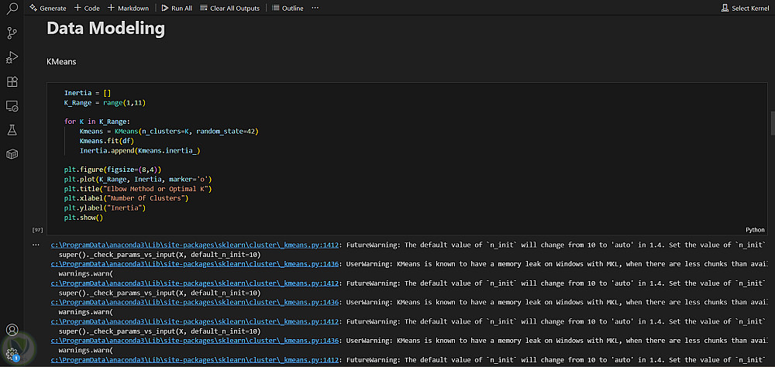This screenshot has width=775, height=367.
Task: Open the Testing flask icon
Action: (12, 130)
